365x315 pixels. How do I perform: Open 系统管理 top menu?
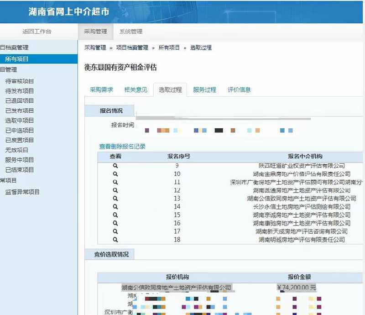pyautogui.click(x=131, y=31)
